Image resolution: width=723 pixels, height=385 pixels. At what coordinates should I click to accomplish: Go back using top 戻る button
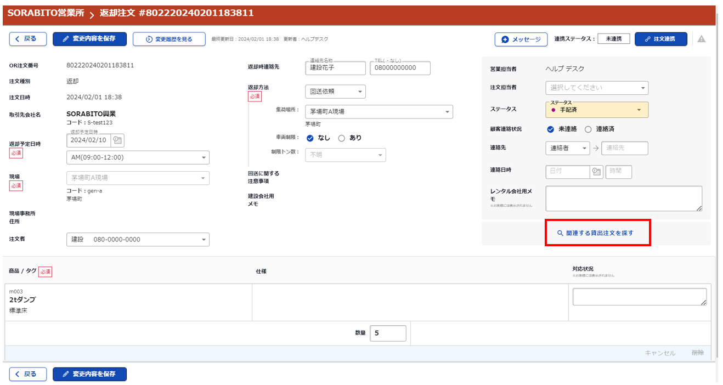(x=28, y=39)
